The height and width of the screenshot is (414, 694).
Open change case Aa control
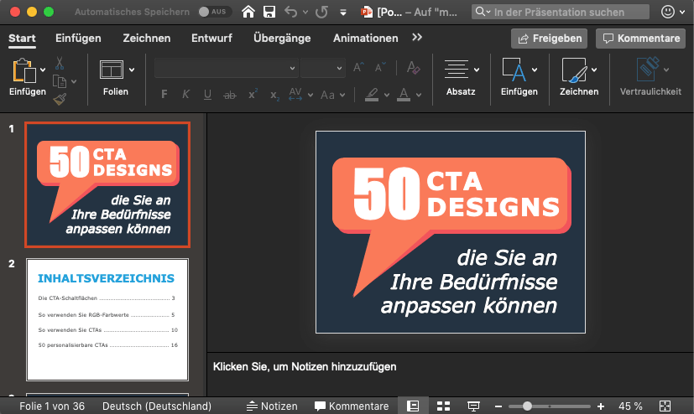tap(327, 95)
